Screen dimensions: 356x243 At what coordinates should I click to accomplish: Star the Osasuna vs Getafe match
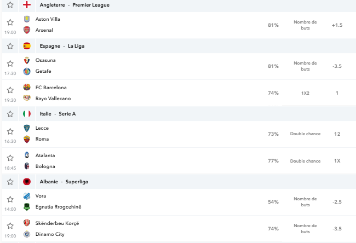tap(10, 63)
